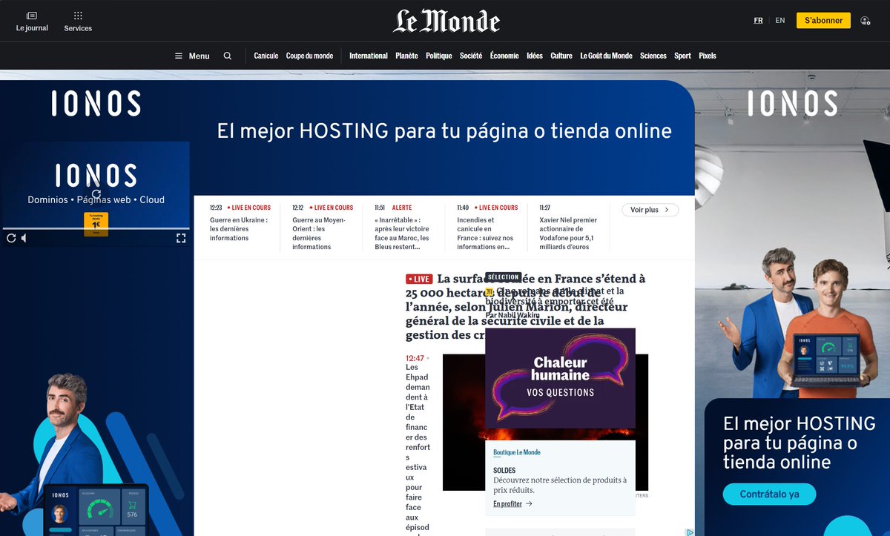Mute the IONOS video ad sound
This screenshot has height=536, width=890.
[24, 238]
